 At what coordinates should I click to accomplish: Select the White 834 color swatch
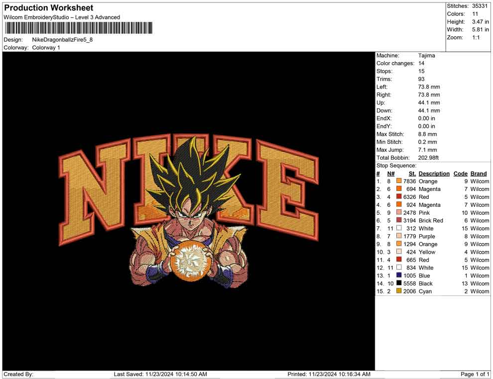point(399,267)
